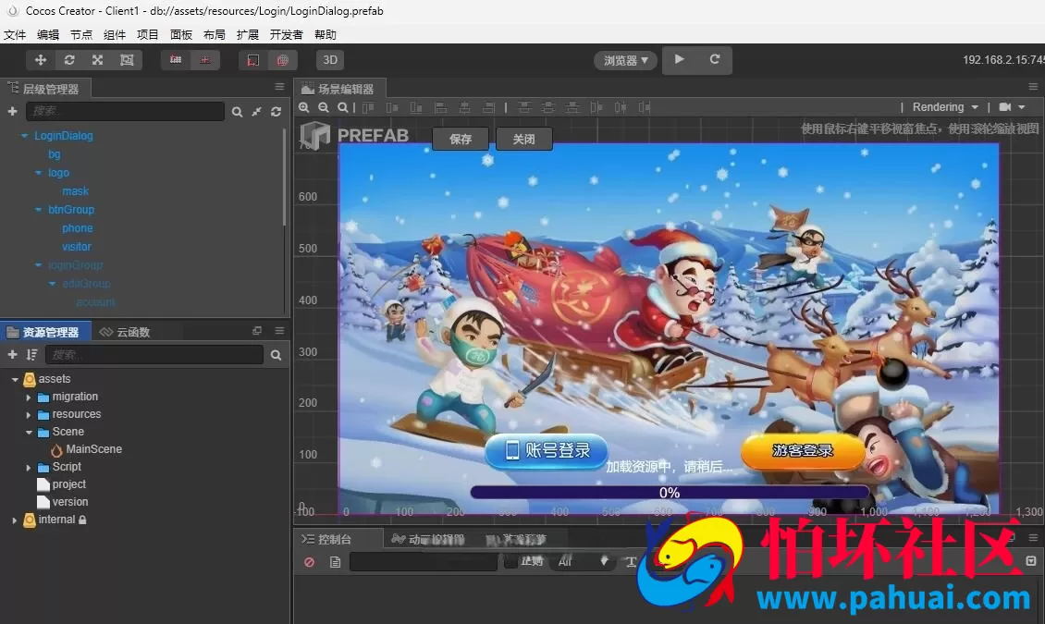The width and height of the screenshot is (1045, 624).
Task: Select the visitor node in hierarchy
Action: [x=77, y=247]
